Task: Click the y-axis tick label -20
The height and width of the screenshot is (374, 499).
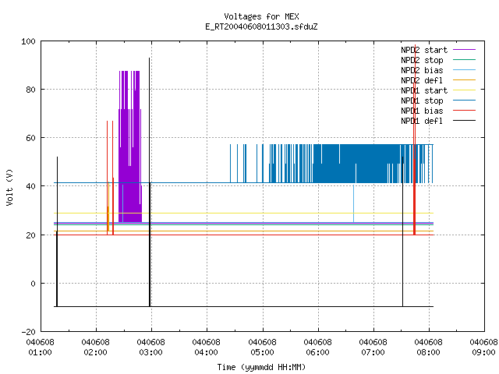Action: click(x=28, y=332)
